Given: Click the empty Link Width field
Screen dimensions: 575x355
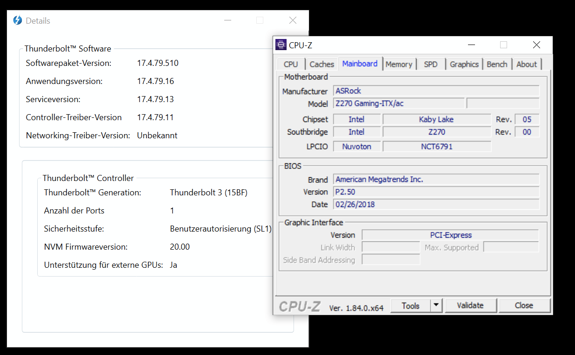Looking at the screenshot, I should click(391, 247).
